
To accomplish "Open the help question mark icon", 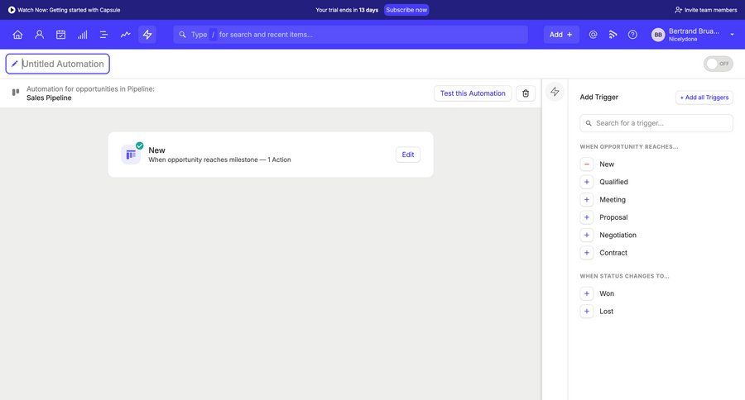I will [632, 35].
